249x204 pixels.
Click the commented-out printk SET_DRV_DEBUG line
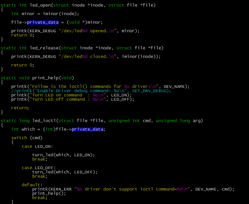91,91
